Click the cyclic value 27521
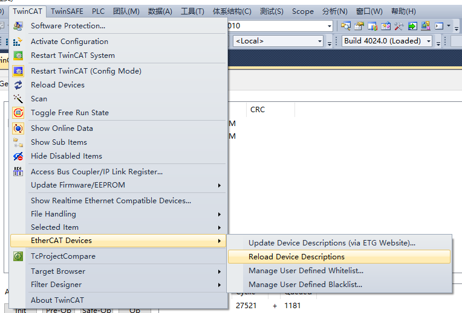The image size is (462, 313). [246, 306]
